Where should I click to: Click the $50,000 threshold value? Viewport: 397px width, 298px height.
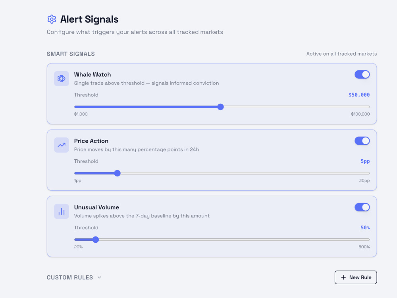tap(359, 95)
